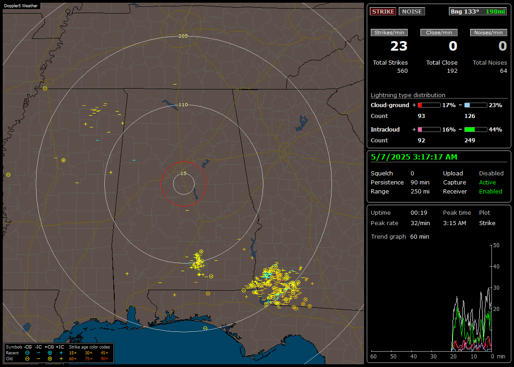Click the date and time 5/7/2025 3:17:17 AM
Screen dimensions: 514x367
coord(414,157)
